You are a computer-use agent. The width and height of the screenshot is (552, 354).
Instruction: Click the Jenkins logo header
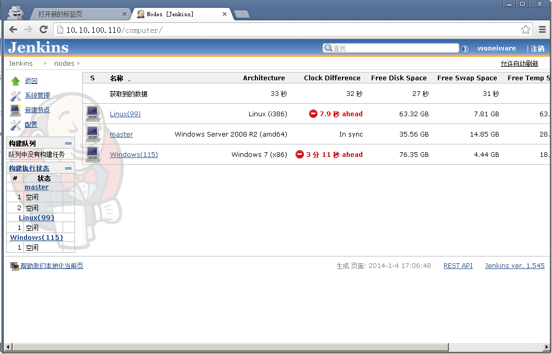point(39,47)
